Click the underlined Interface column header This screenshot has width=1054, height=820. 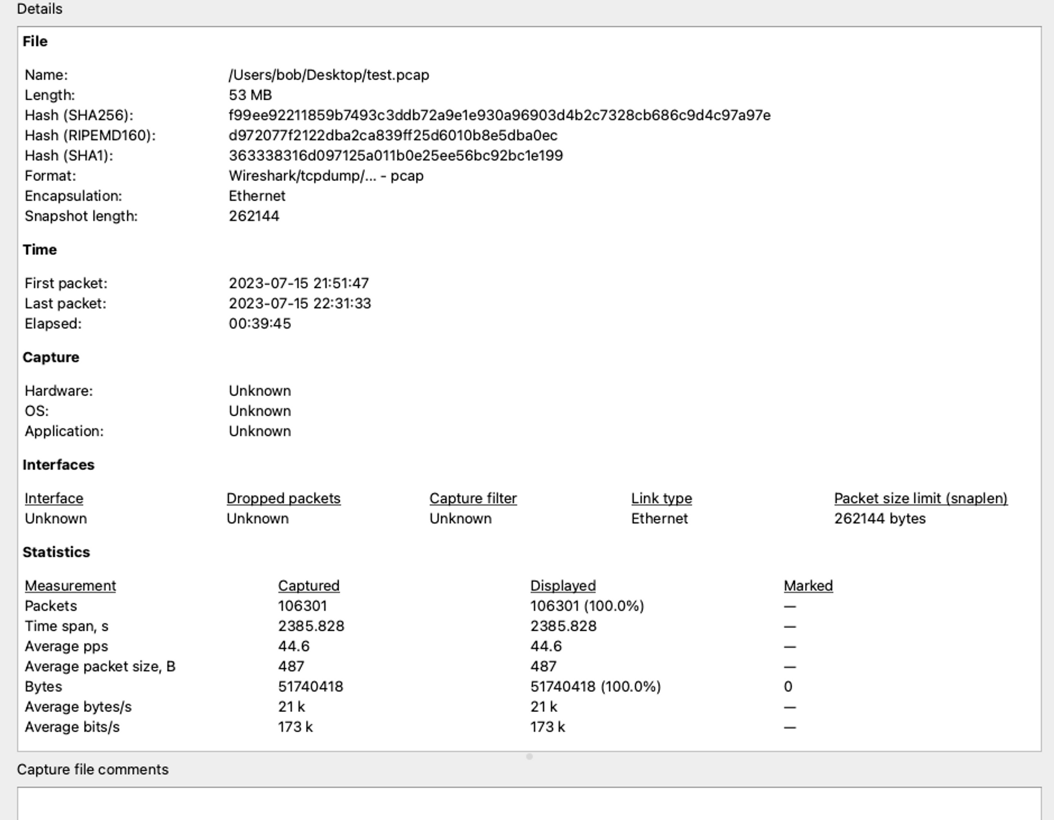click(54, 499)
